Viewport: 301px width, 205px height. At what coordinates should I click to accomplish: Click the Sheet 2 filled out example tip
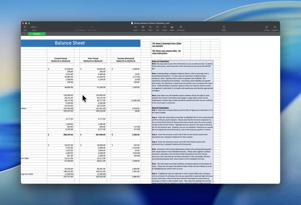pyautogui.click(x=166, y=45)
